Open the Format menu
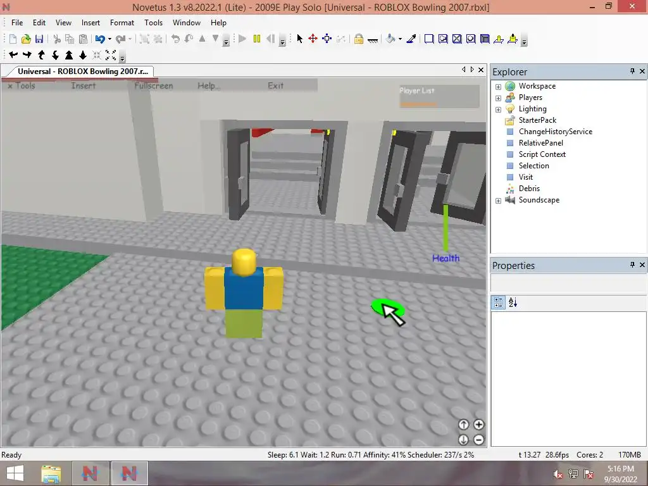This screenshot has height=486, width=648. (x=122, y=23)
